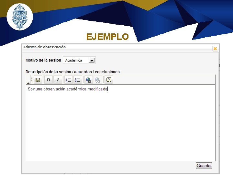Toggle bold formatting
The height and width of the screenshot is (175, 233).
pos(49,80)
